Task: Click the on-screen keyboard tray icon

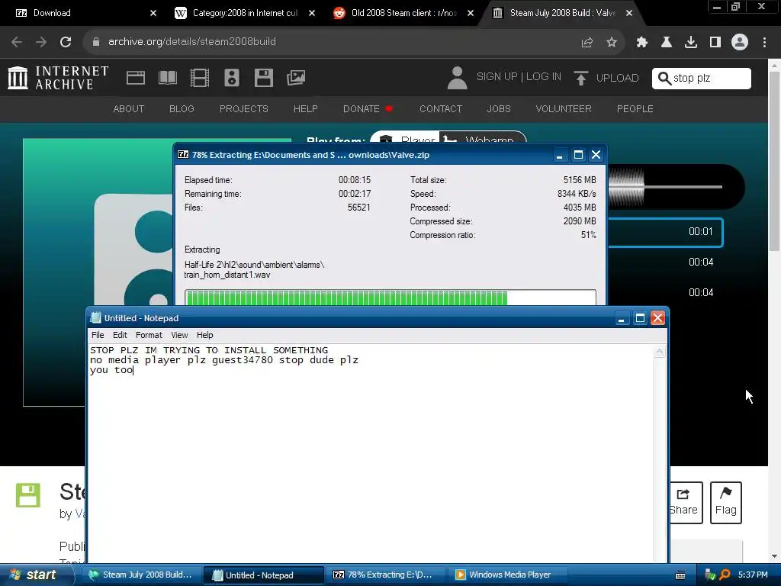Action: pyautogui.click(x=680, y=575)
